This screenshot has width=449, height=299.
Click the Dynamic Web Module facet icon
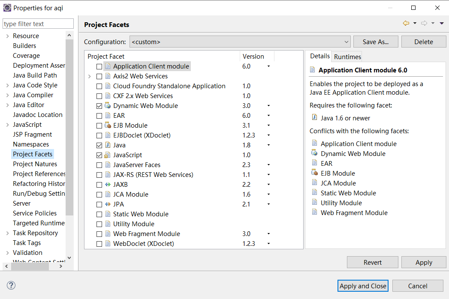point(108,106)
